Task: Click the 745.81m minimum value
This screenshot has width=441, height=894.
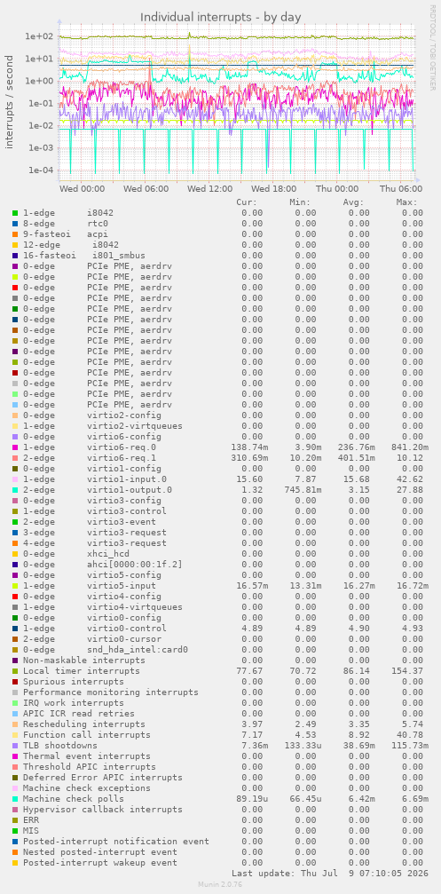Action: tap(303, 490)
